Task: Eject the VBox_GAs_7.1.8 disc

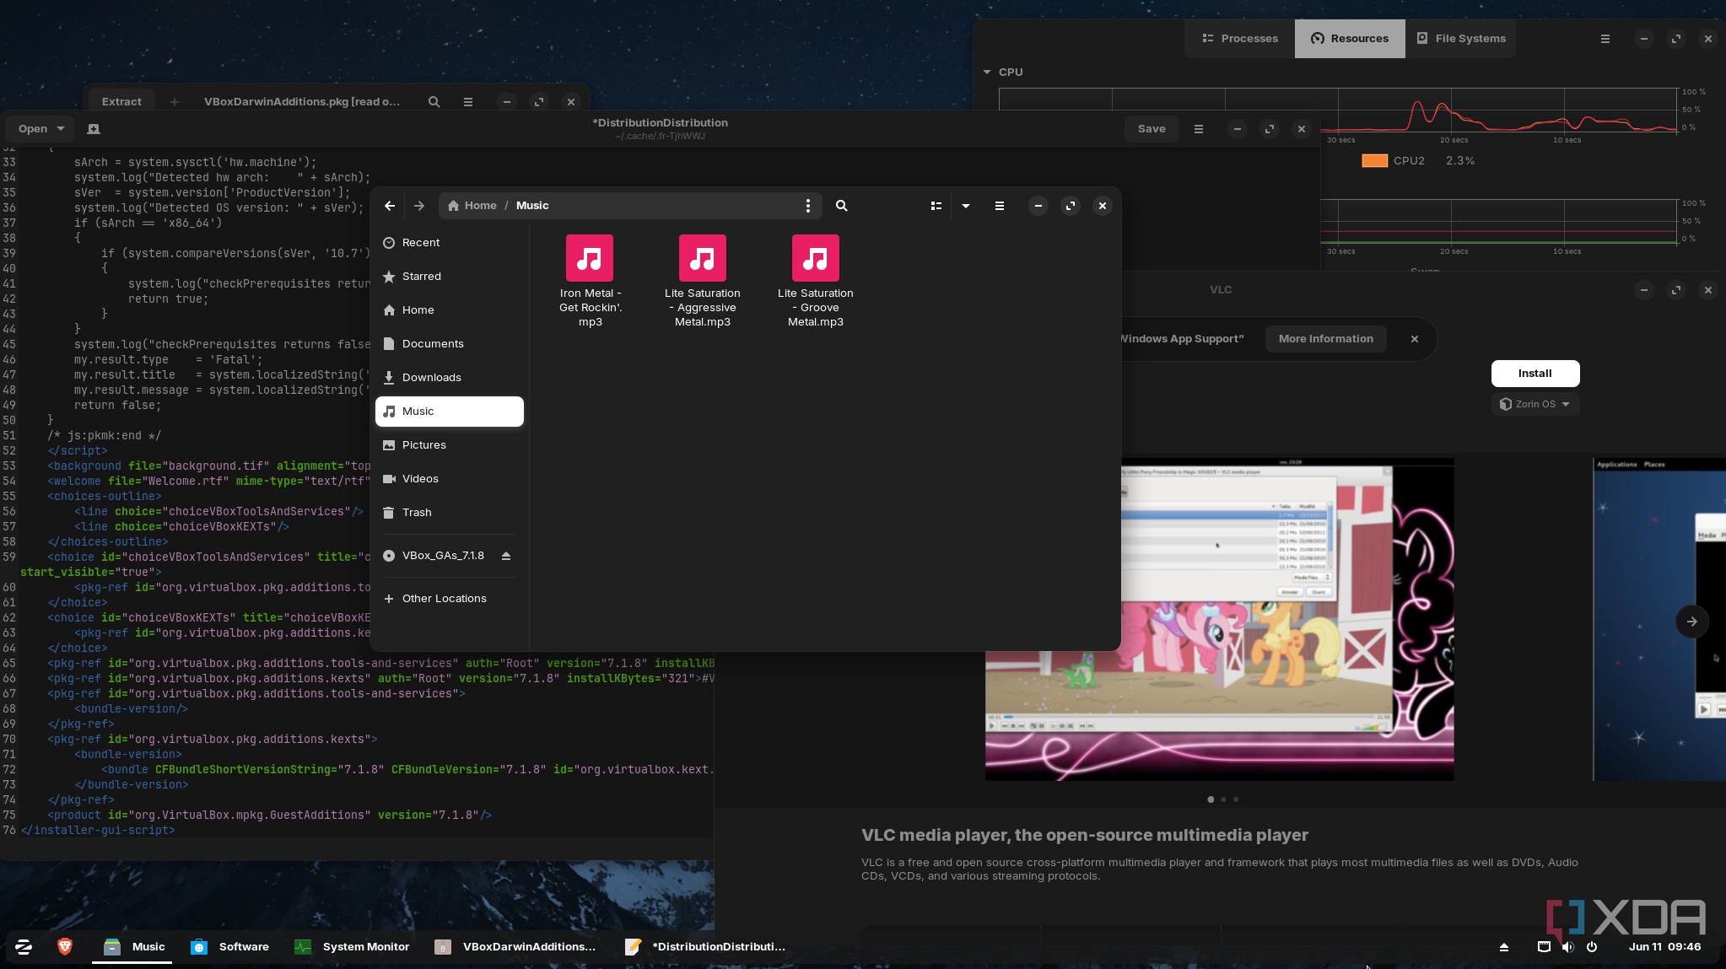Action: tap(506, 556)
